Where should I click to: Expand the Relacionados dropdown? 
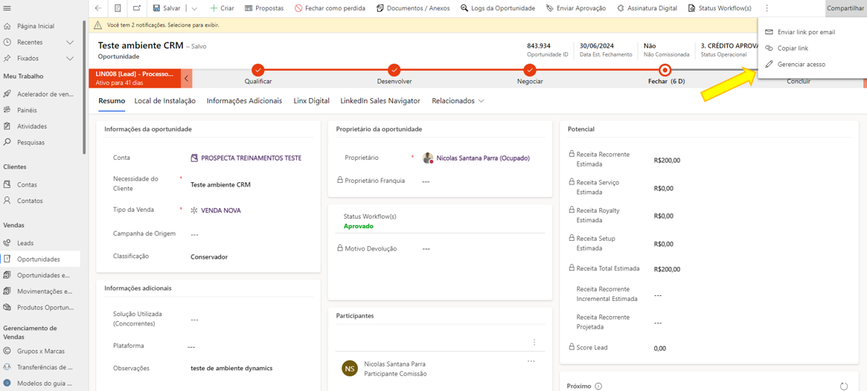click(458, 101)
